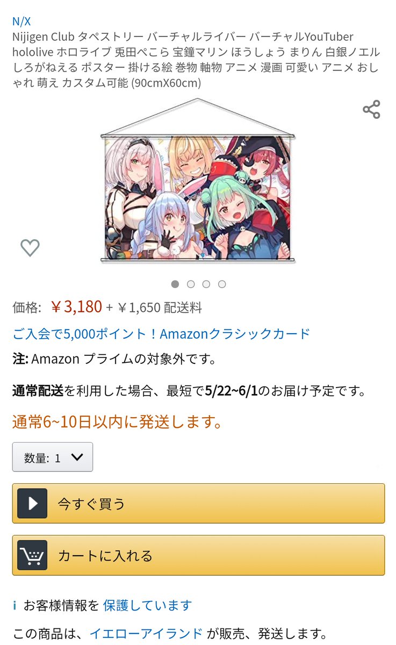Open the Amazonクラシックカード 5,000ポイント offer link
396x645 pixels.
click(x=161, y=334)
